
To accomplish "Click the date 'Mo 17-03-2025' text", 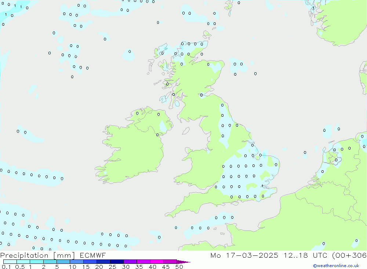I will click(x=244, y=255).
